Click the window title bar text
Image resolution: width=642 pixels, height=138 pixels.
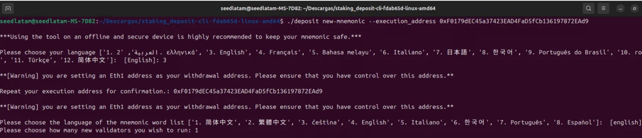point(328,8)
